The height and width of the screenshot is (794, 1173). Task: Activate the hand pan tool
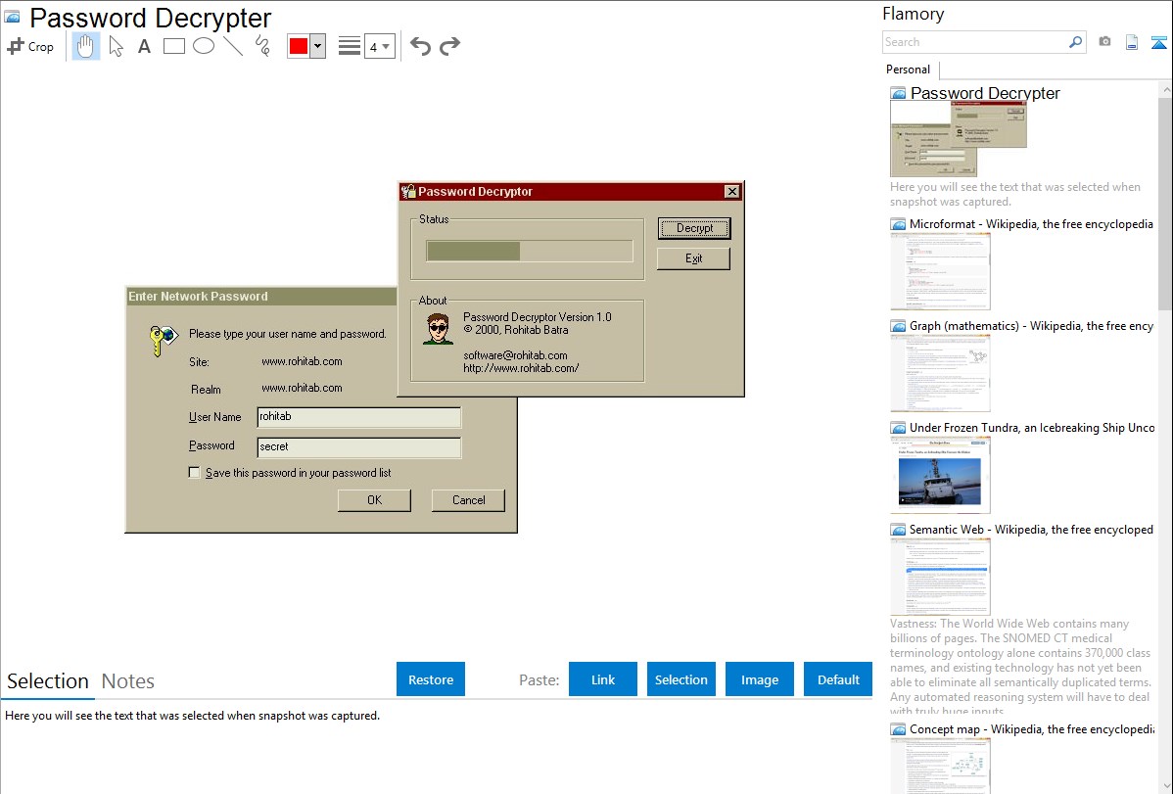click(85, 46)
